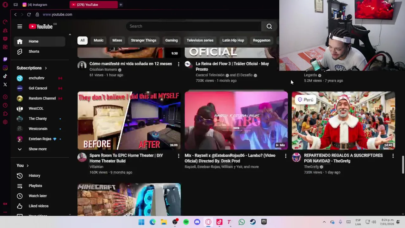
Task: Open the GX Corner gamepad tab icon
Action: (x=16, y=5)
